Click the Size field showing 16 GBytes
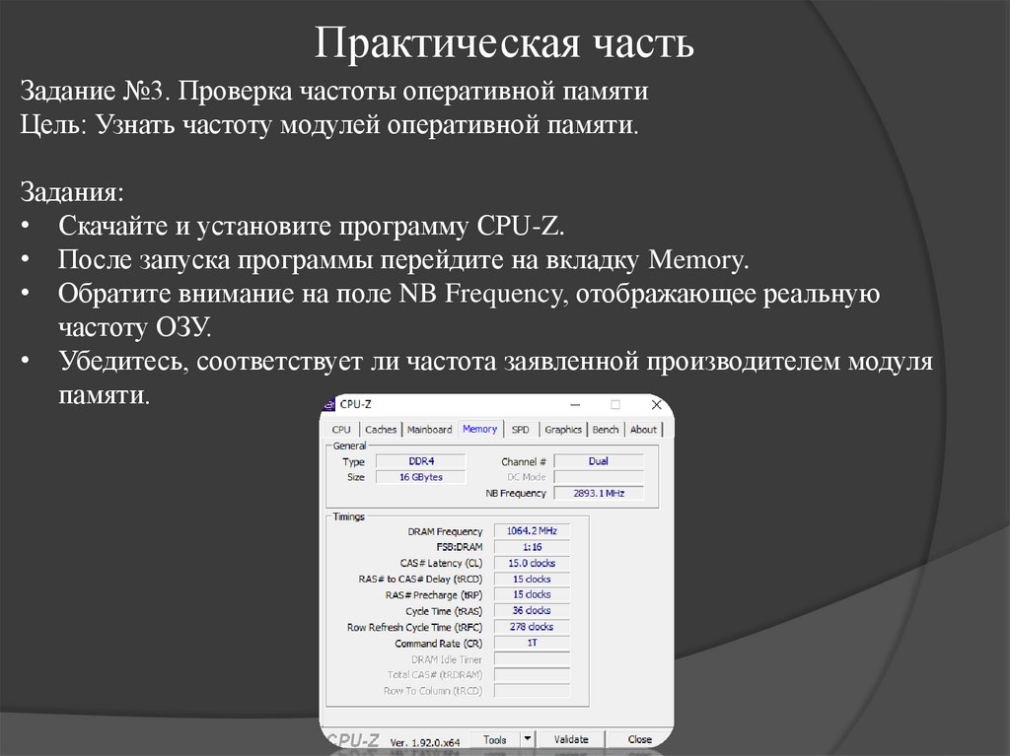This screenshot has height=756, width=1010. (x=422, y=476)
